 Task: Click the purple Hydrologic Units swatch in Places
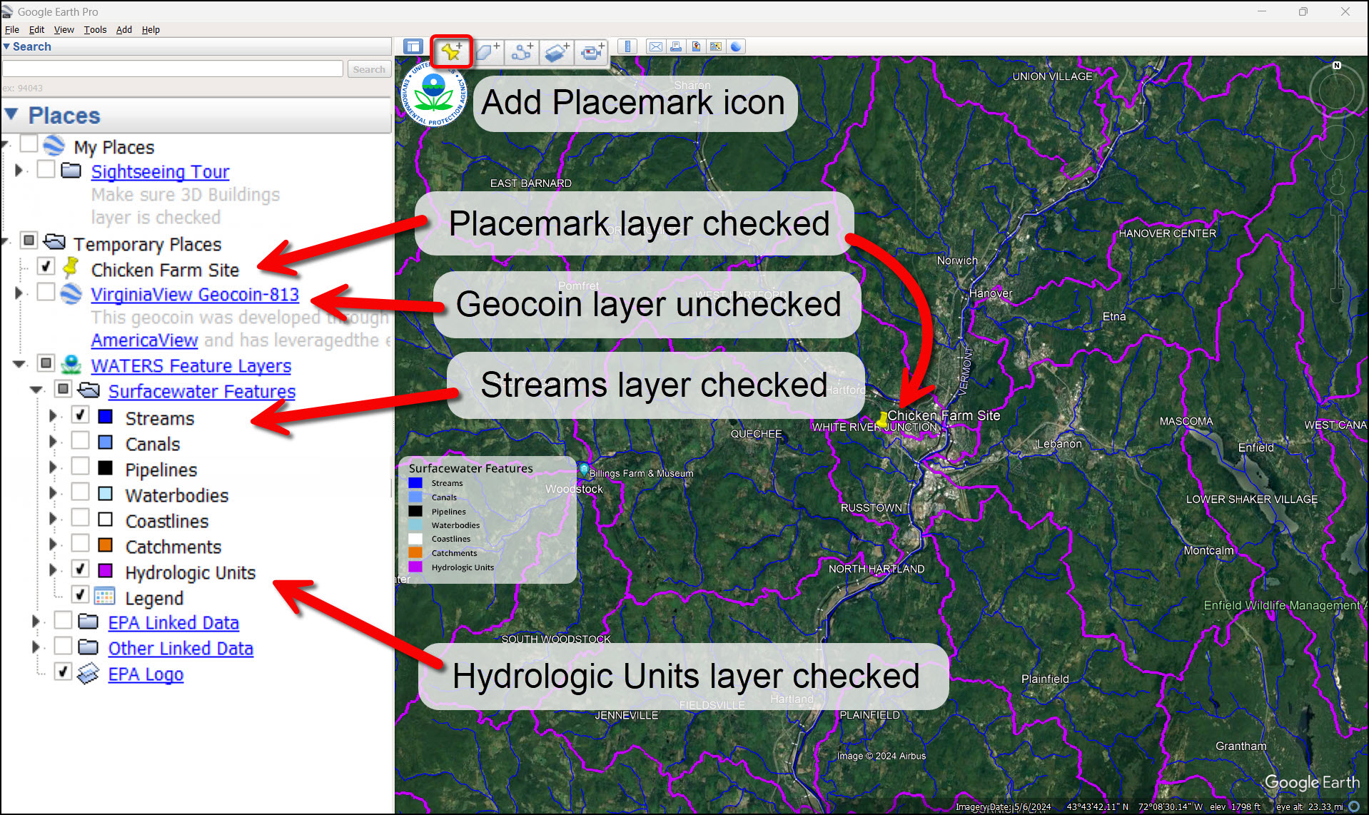coord(105,570)
